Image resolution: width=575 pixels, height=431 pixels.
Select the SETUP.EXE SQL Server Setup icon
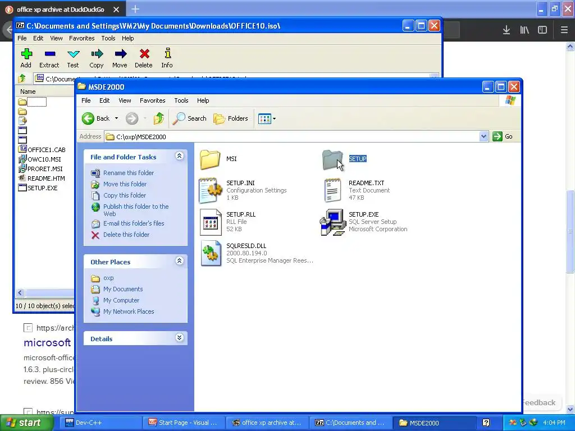pos(332,222)
